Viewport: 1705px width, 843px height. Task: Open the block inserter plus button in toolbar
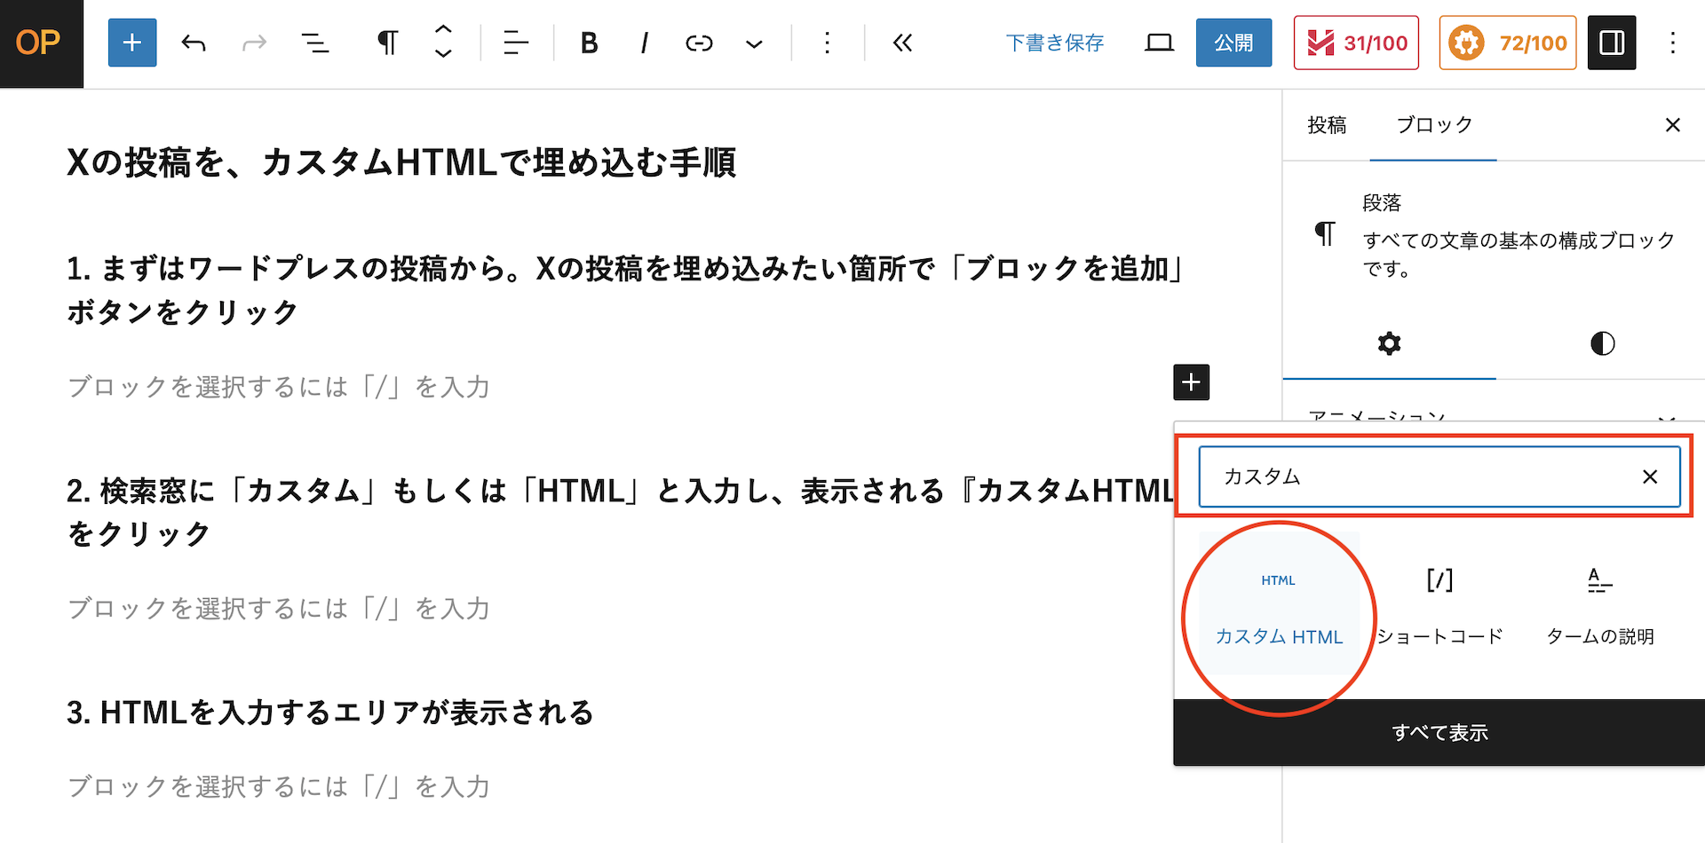click(x=132, y=43)
